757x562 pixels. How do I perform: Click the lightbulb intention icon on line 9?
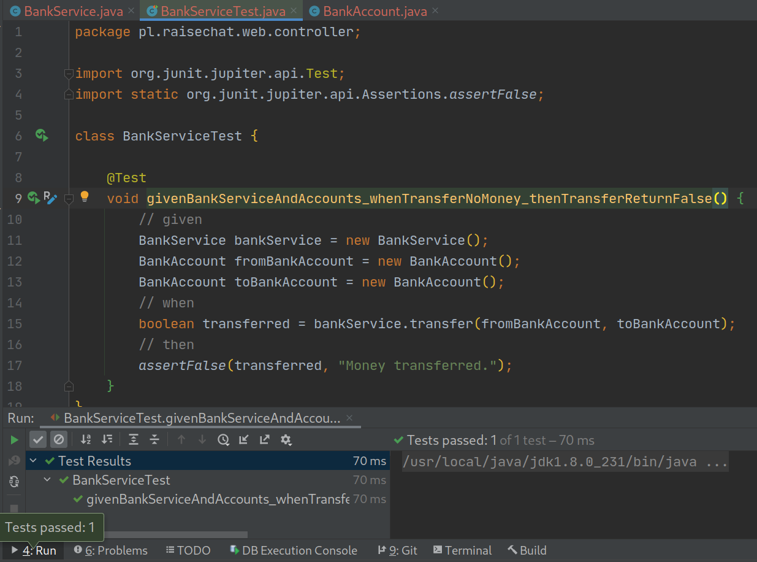tap(85, 197)
